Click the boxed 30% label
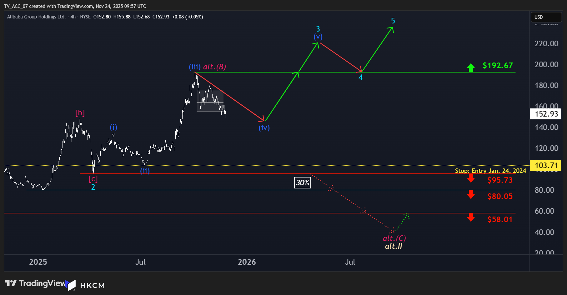The width and height of the screenshot is (567, 295). tap(303, 182)
